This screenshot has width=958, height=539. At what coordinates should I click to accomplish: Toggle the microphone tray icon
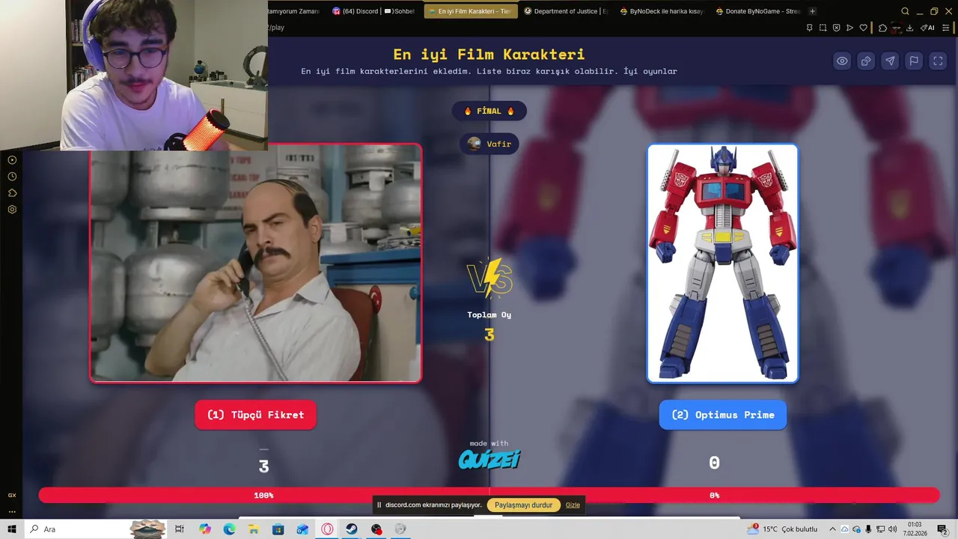tap(868, 529)
